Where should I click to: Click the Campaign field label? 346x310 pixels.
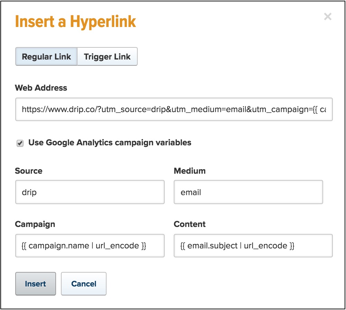pyautogui.click(x=35, y=224)
